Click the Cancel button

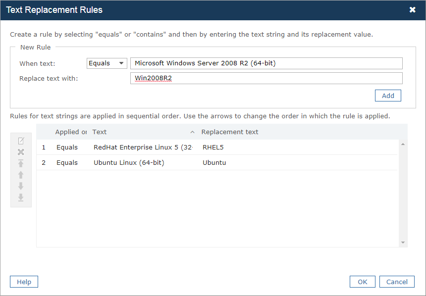click(x=397, y=282)
